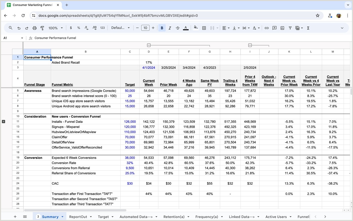Viewport: 353px width, 221px height.
Task: Reload the browser page
Action: tap(23, 16)
